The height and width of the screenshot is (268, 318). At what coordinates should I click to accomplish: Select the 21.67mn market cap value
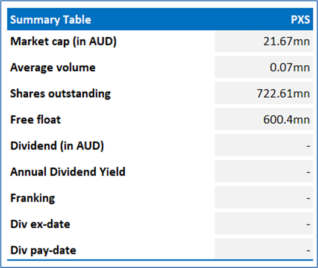point(286,42)
